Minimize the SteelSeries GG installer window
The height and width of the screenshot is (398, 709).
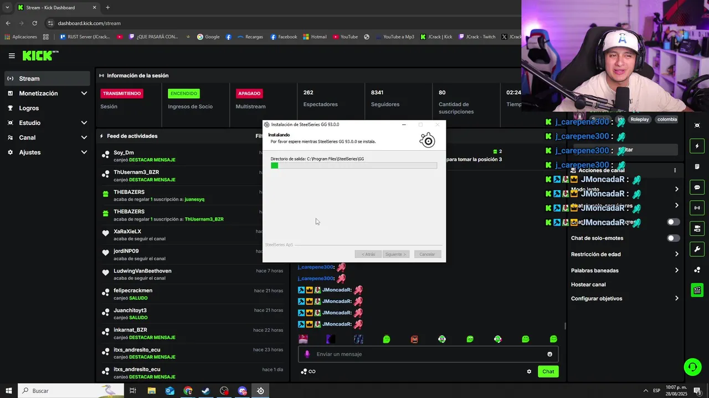pyautogui.click(x=404, y=125)
